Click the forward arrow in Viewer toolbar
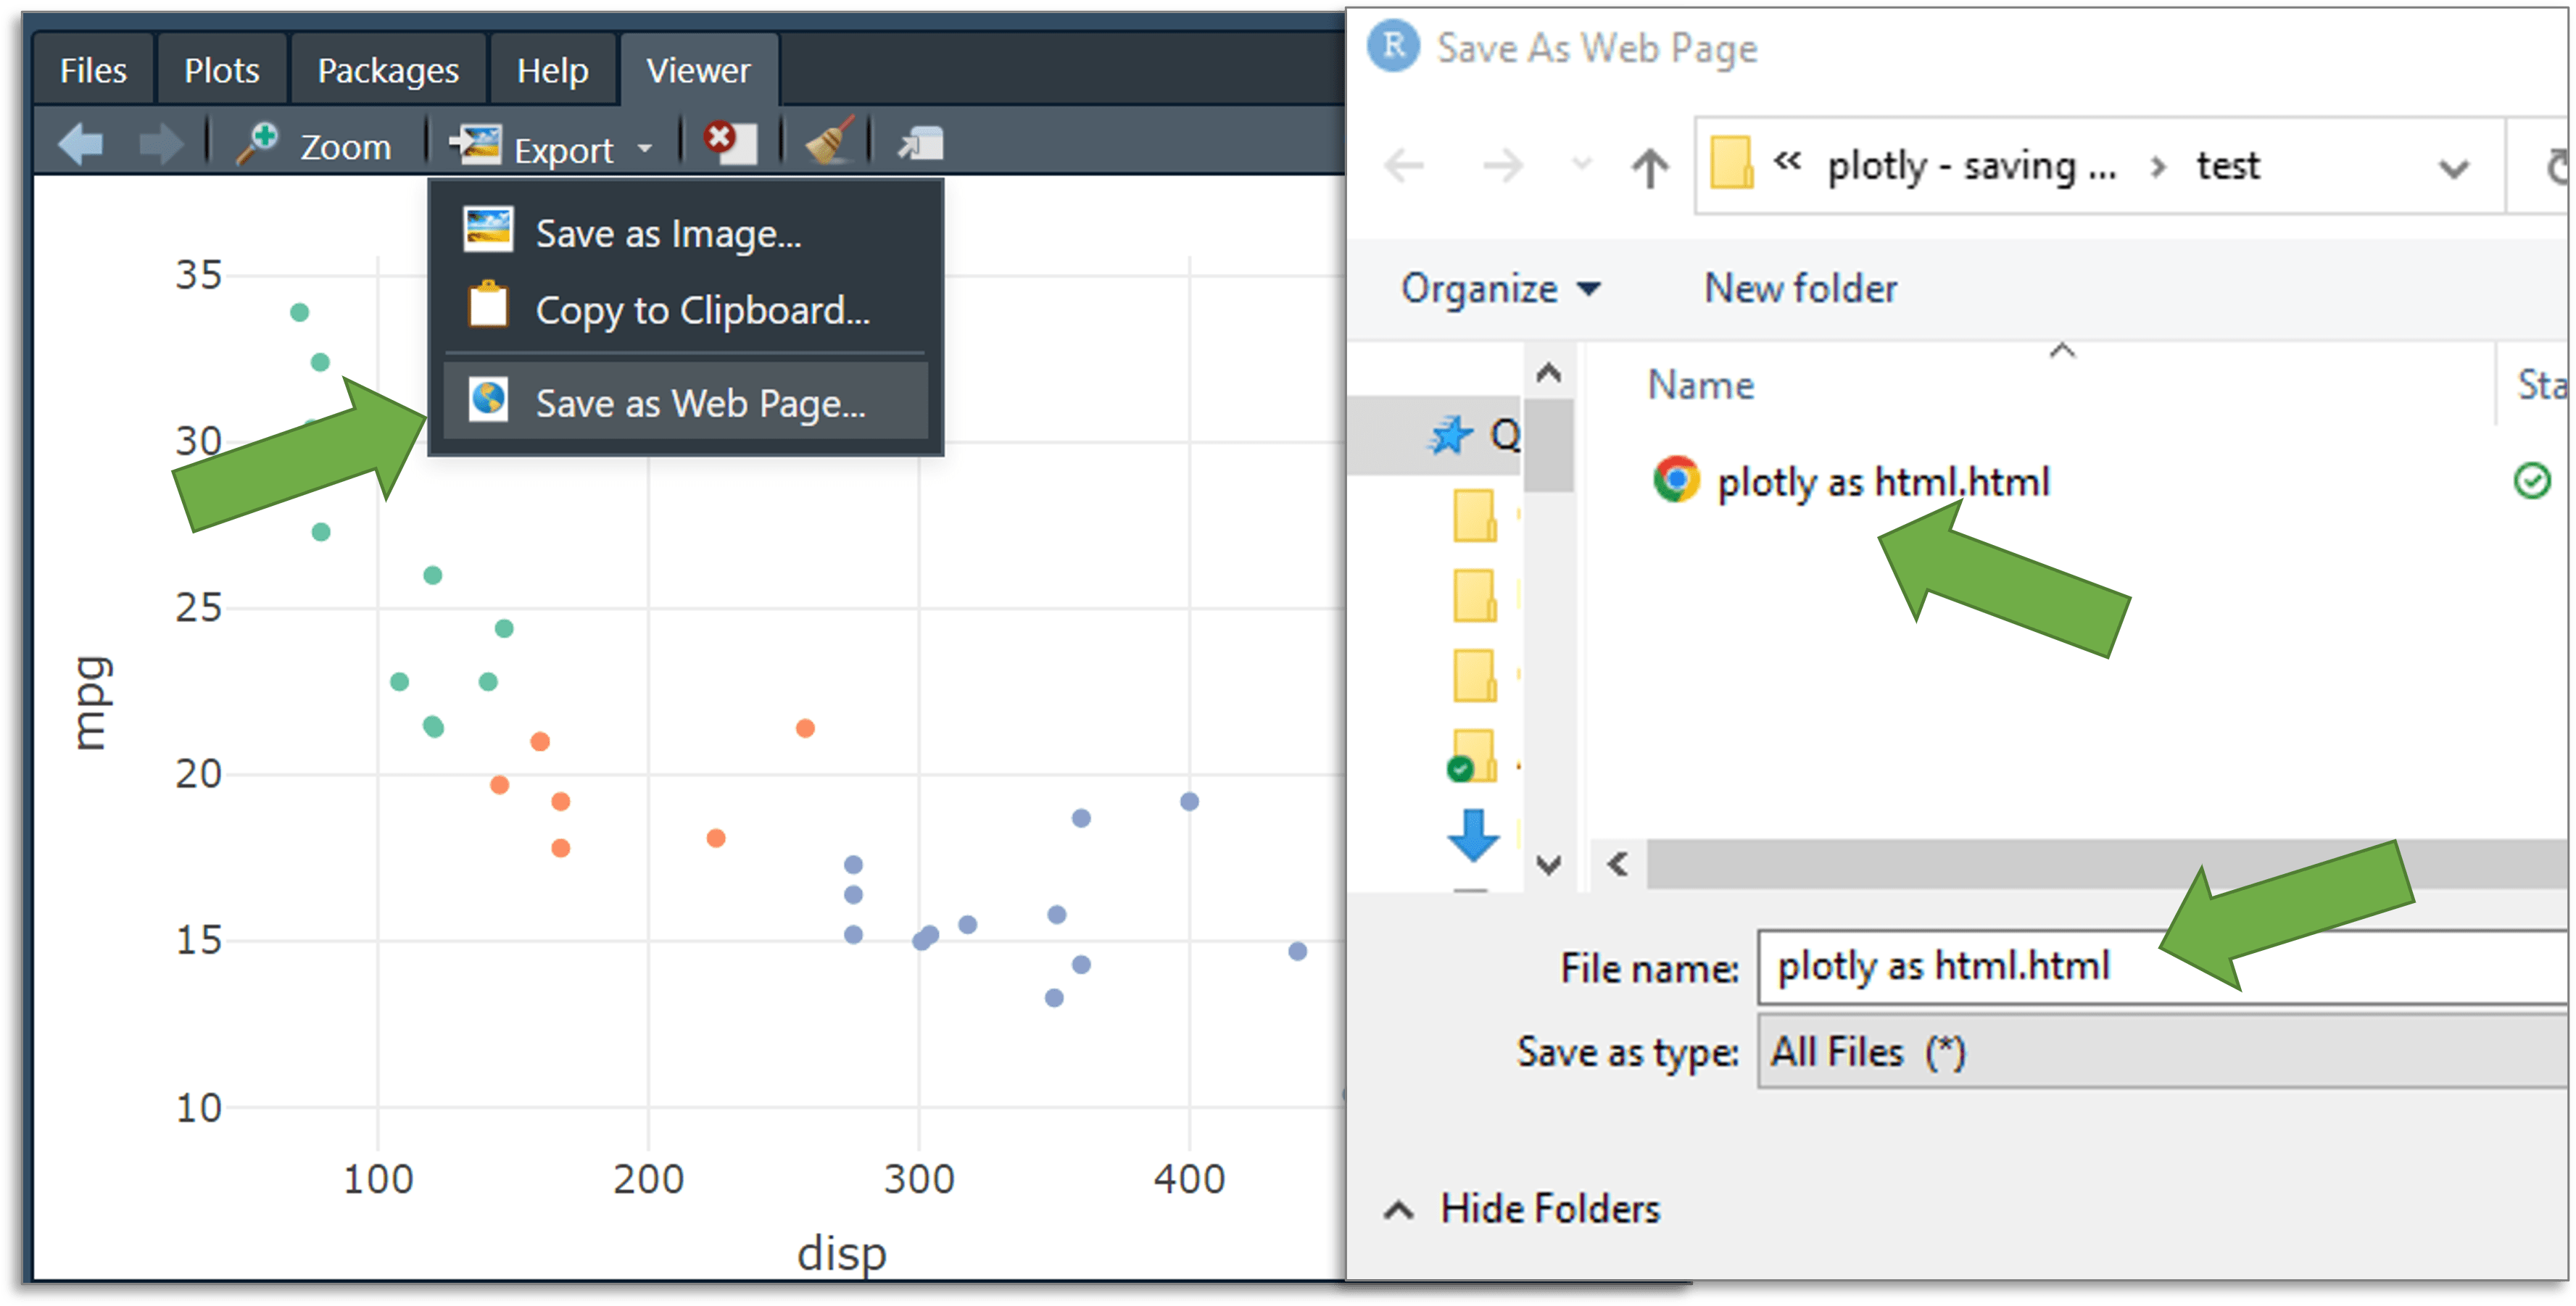The height and width of the screenshot is (1306, 2576). [160, 144]
